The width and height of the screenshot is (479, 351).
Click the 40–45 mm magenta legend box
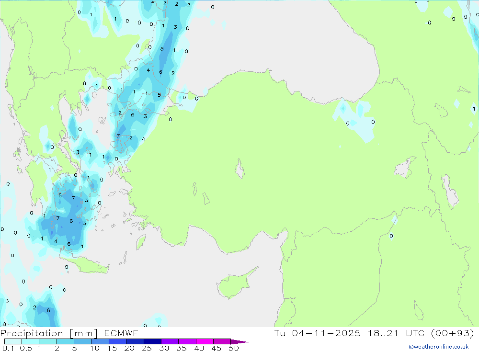coord(205,341)
